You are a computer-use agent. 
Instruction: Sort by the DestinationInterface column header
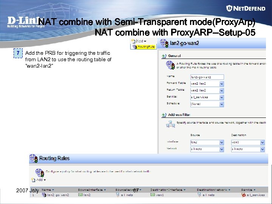(168, 190)
